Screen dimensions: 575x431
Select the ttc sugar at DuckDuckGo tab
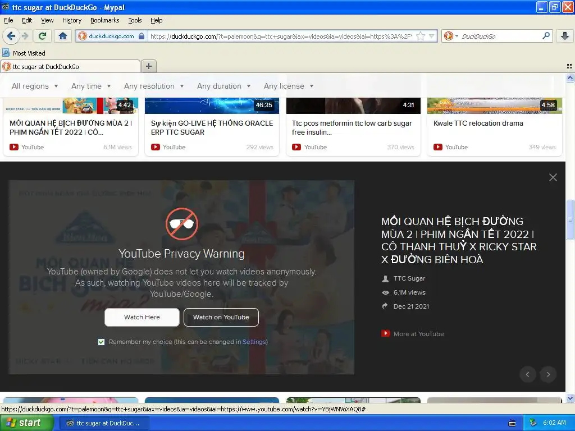click(x=70, y=66)
